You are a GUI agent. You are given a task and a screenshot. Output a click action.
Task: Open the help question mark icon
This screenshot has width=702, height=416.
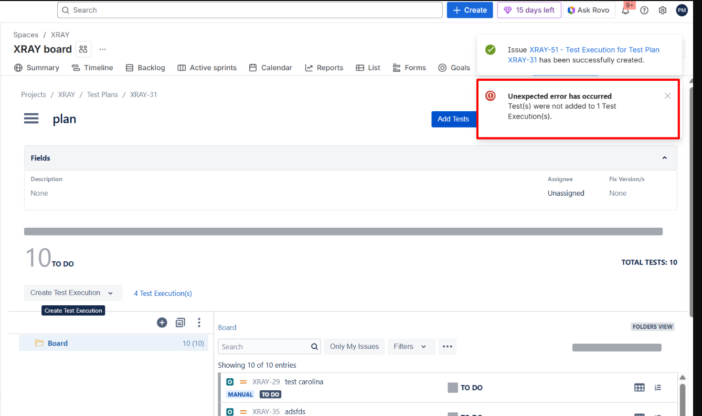tap(644, 10)
